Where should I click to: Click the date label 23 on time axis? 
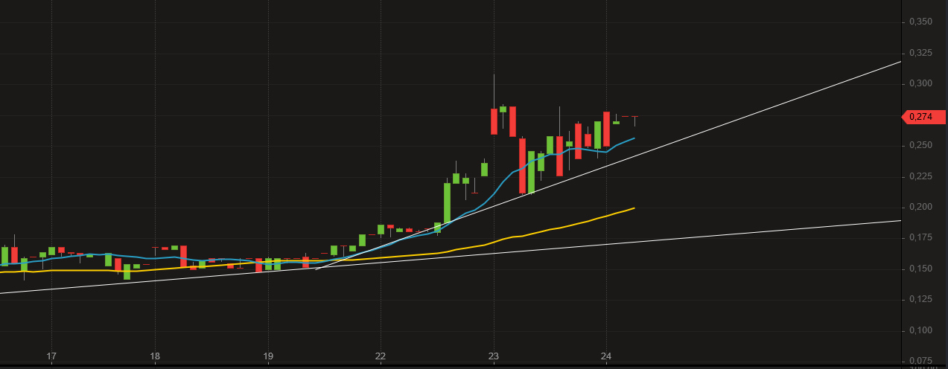[x=493, y=356]
